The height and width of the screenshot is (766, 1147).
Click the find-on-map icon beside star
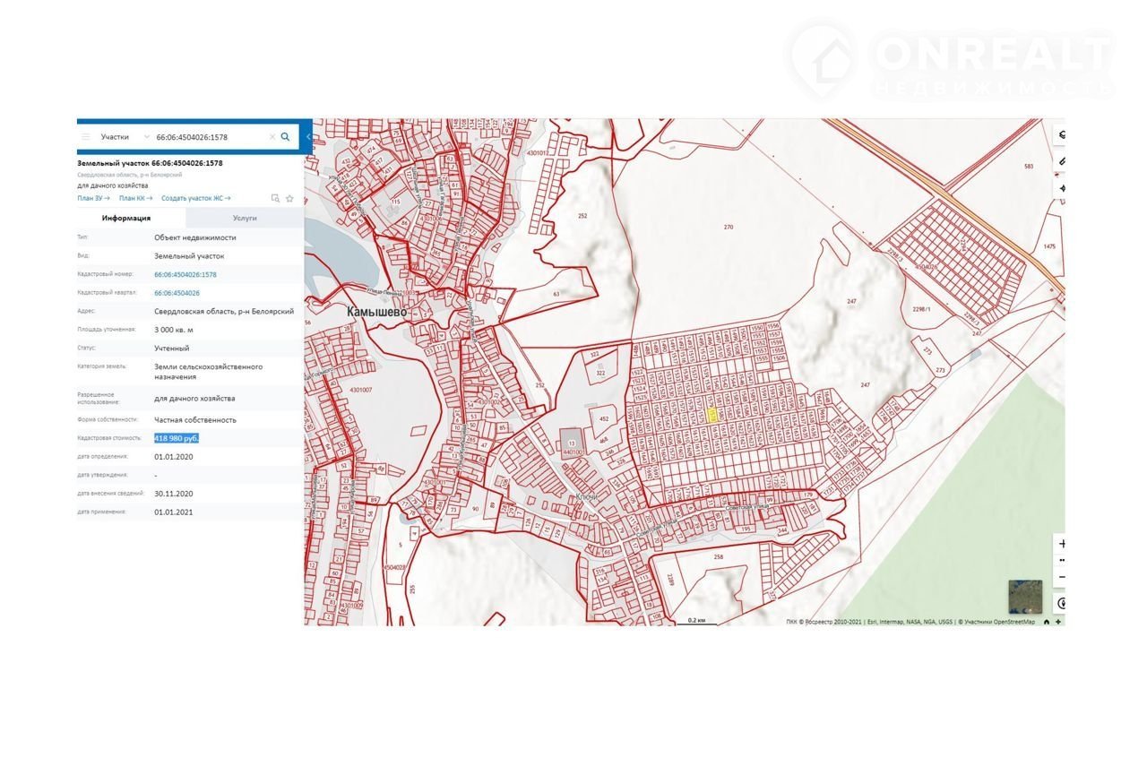(x=275, y=198)
